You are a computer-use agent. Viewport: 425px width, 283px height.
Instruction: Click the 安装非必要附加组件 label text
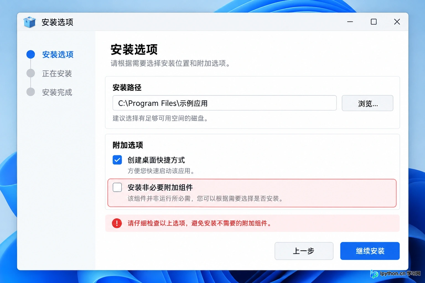160,187
